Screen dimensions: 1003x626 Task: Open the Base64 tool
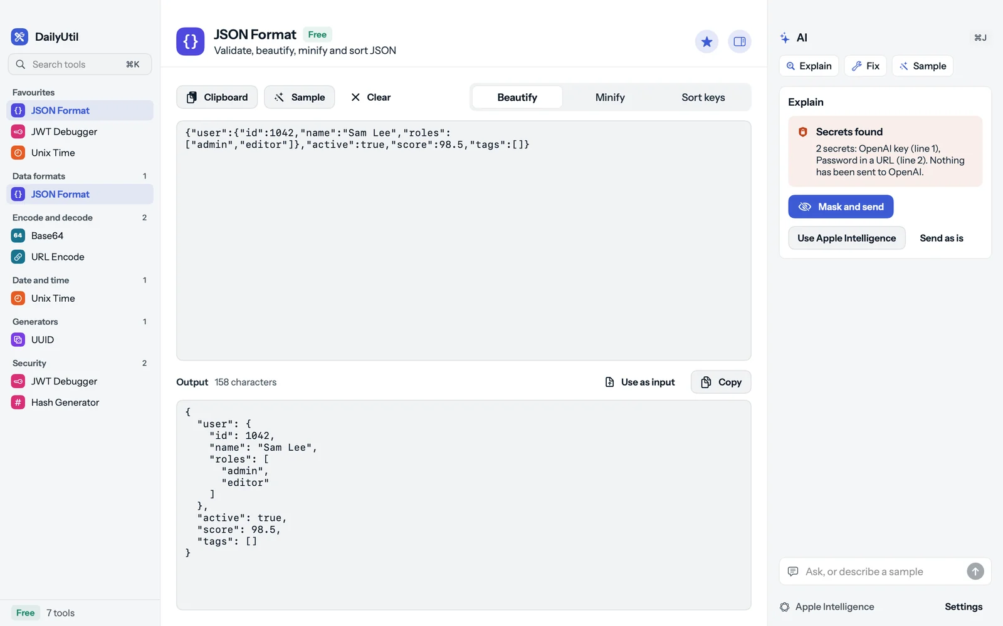[80, 235]
